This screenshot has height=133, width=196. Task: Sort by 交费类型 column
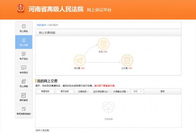82,91
